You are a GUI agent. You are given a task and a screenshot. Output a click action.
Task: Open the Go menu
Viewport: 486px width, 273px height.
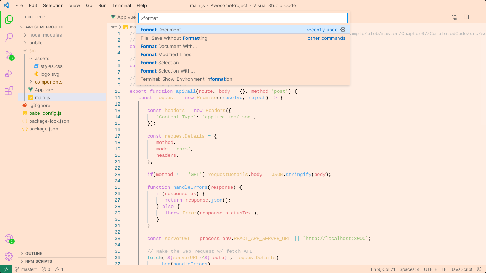pyautogui.click(x=89, y=5)
